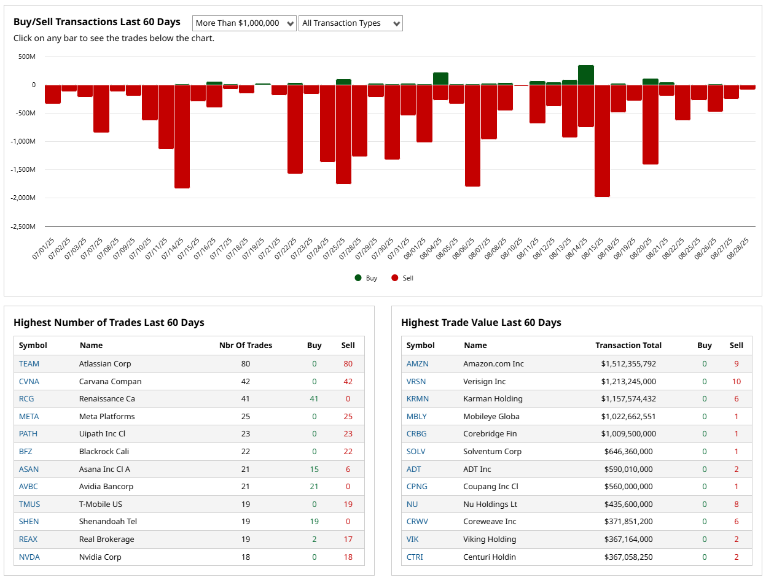
Task: Click the '$1,512,355,792' transaction total
Action: pos(628,364)
